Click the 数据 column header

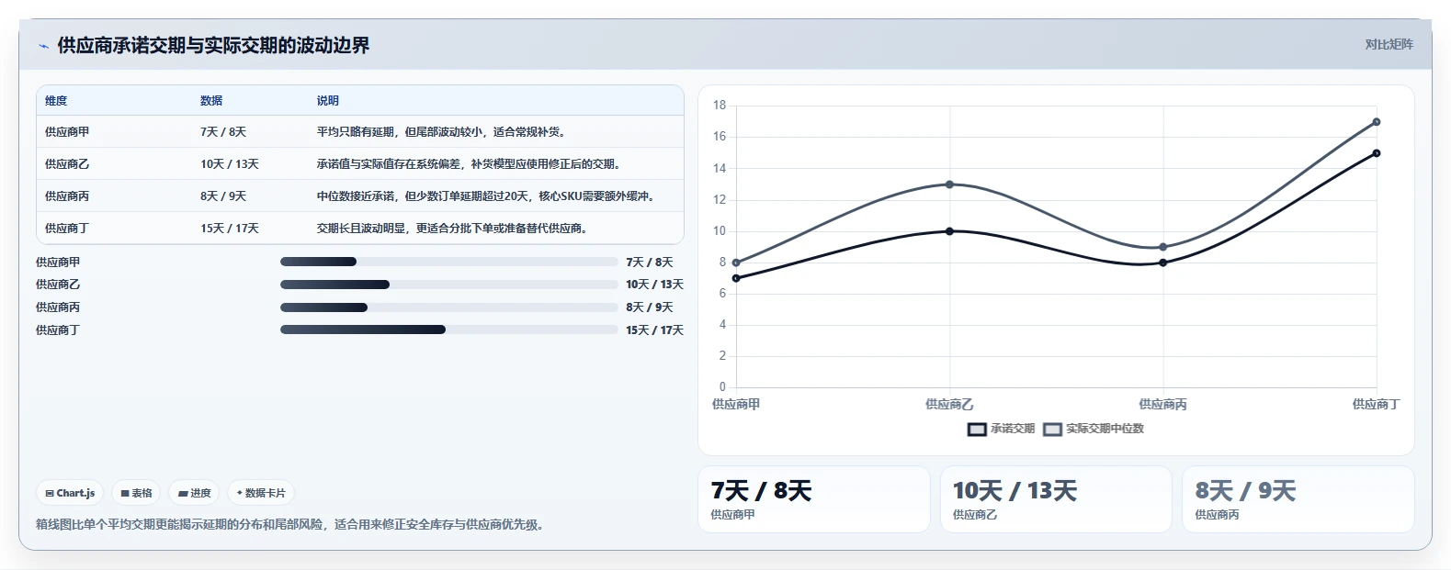(211, 101)
